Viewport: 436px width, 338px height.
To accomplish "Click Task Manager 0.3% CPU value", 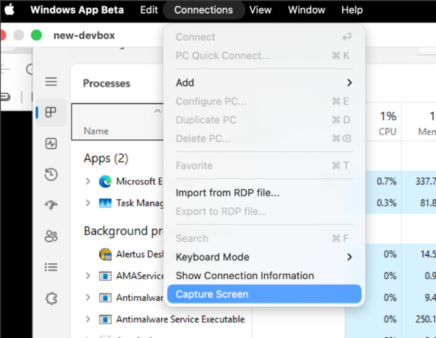I will point(386,203).
